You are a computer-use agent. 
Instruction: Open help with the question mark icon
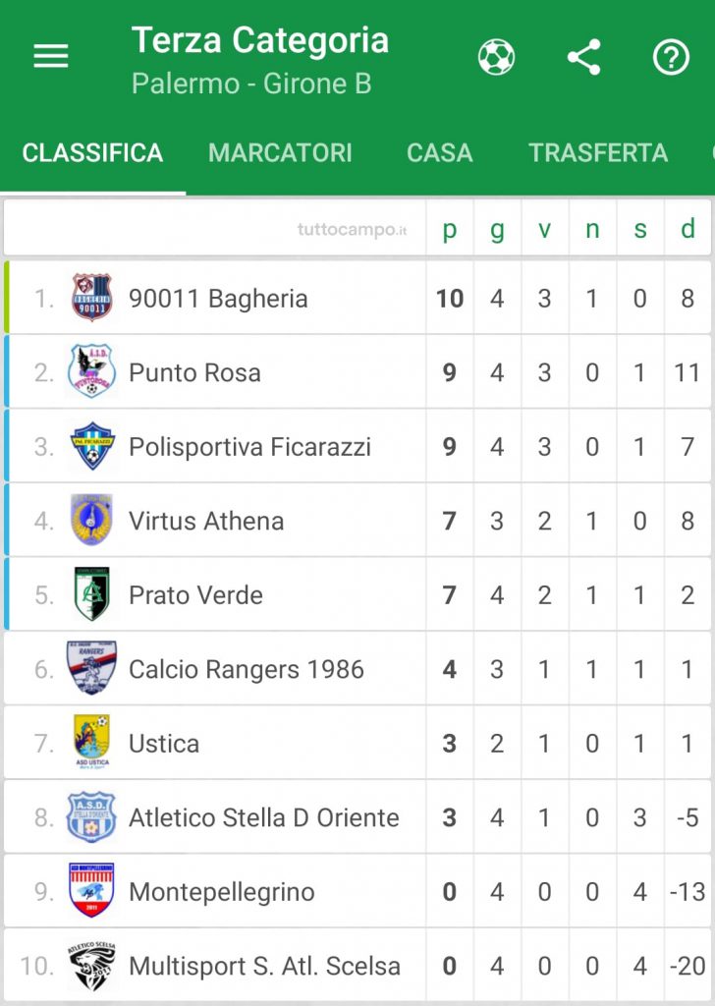671,57
